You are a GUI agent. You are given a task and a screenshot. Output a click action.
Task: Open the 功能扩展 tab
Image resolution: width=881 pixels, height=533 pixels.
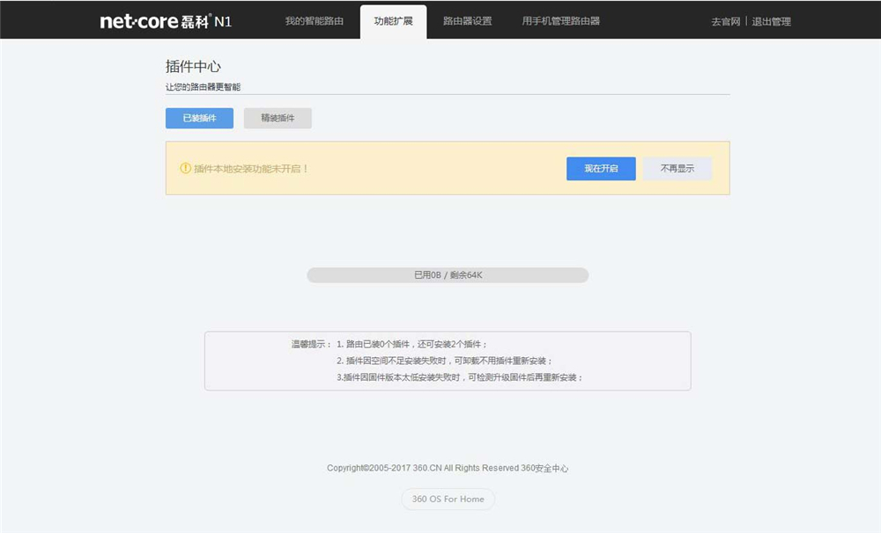point(394,21)
